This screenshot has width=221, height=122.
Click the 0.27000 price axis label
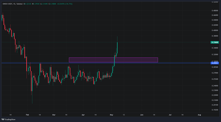[x=215, y=73]
